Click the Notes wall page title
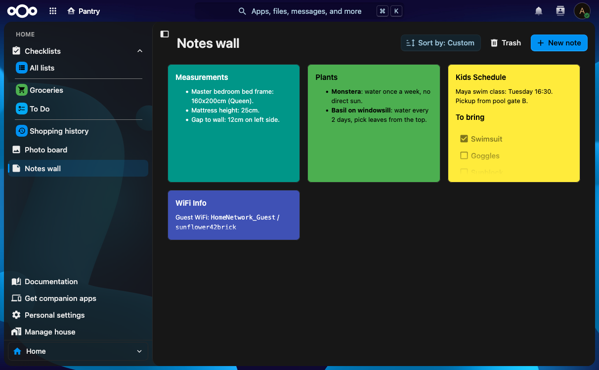 point(208,43)
